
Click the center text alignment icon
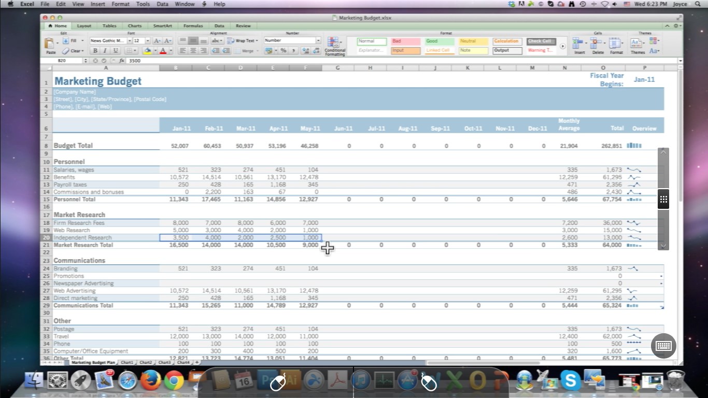pyautogui.click(x=193, y=51)
